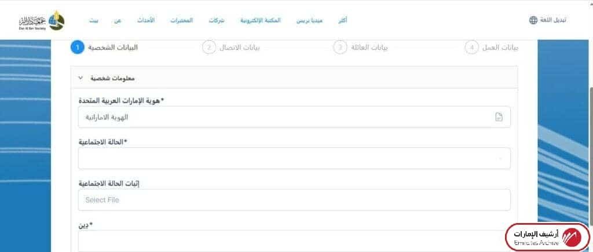Open the الحالة الاجتماعية dropdown

pyautogui.click(x=294, y=158)
